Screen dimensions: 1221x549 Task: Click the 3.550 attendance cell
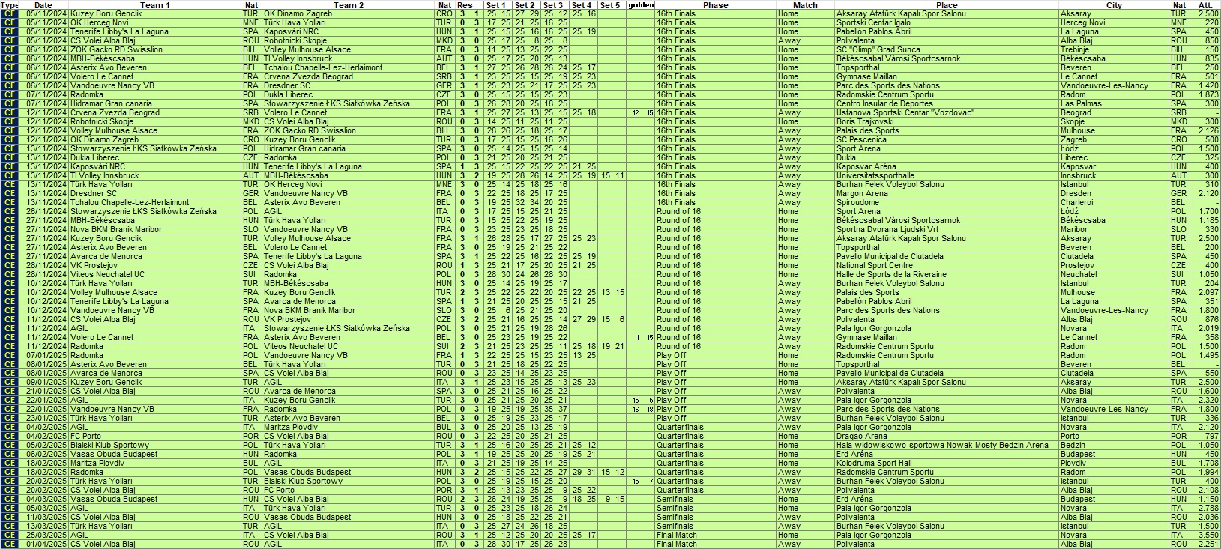click(1208, 536)
